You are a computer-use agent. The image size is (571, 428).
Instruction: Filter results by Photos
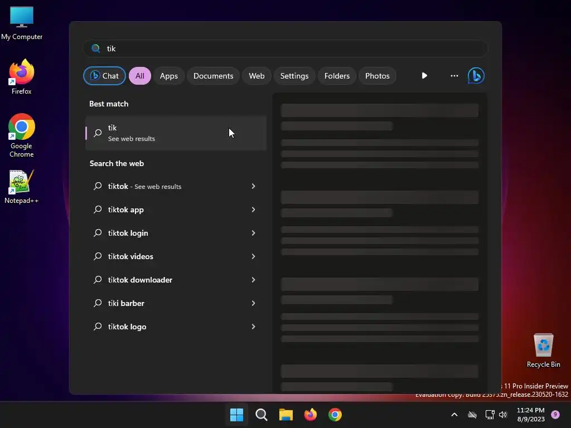tap(378, 76)
